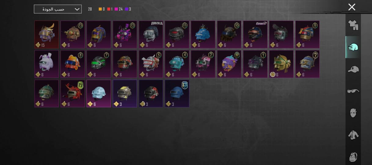Select the jacket category icon
Image resolution: width=372 pixels, height=165 pixels.
(353, 135)
